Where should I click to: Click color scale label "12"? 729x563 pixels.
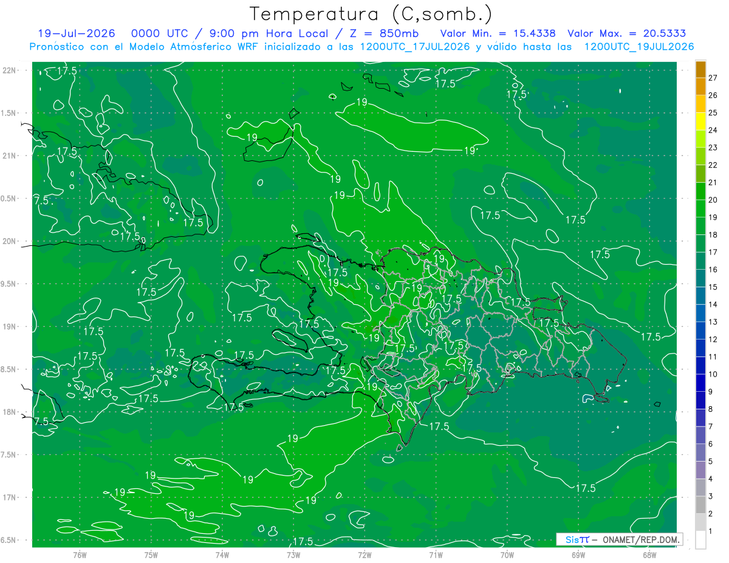pos(713,340)
